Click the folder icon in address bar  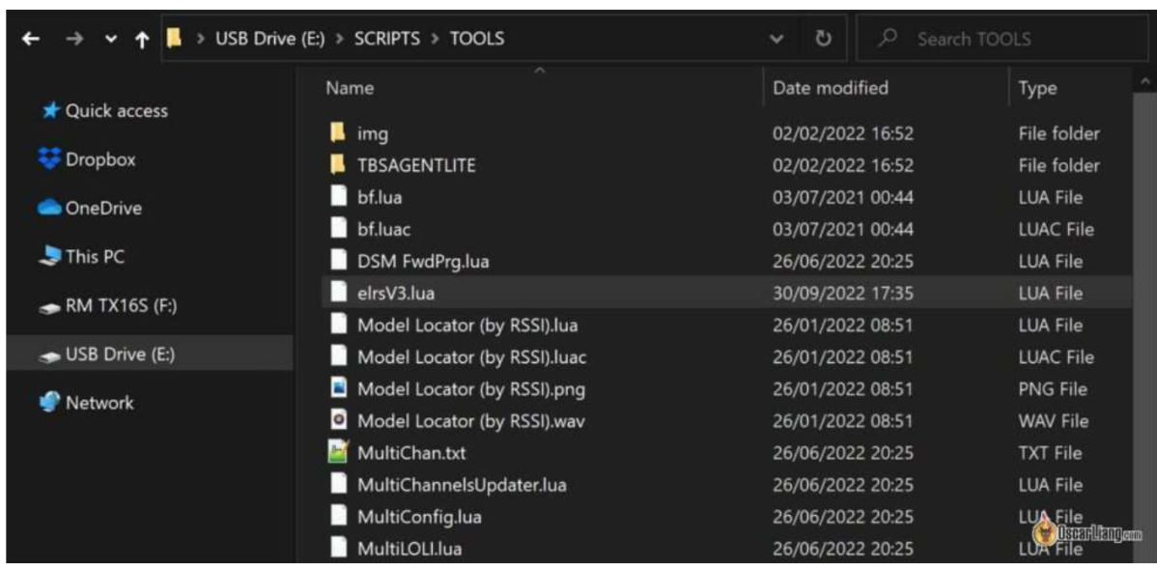pyautogui.click(x=174, y=39)
